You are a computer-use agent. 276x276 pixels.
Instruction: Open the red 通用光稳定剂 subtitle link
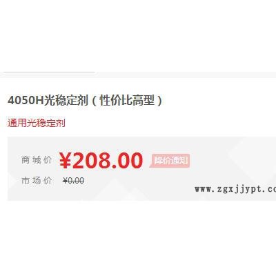[37, 123]
